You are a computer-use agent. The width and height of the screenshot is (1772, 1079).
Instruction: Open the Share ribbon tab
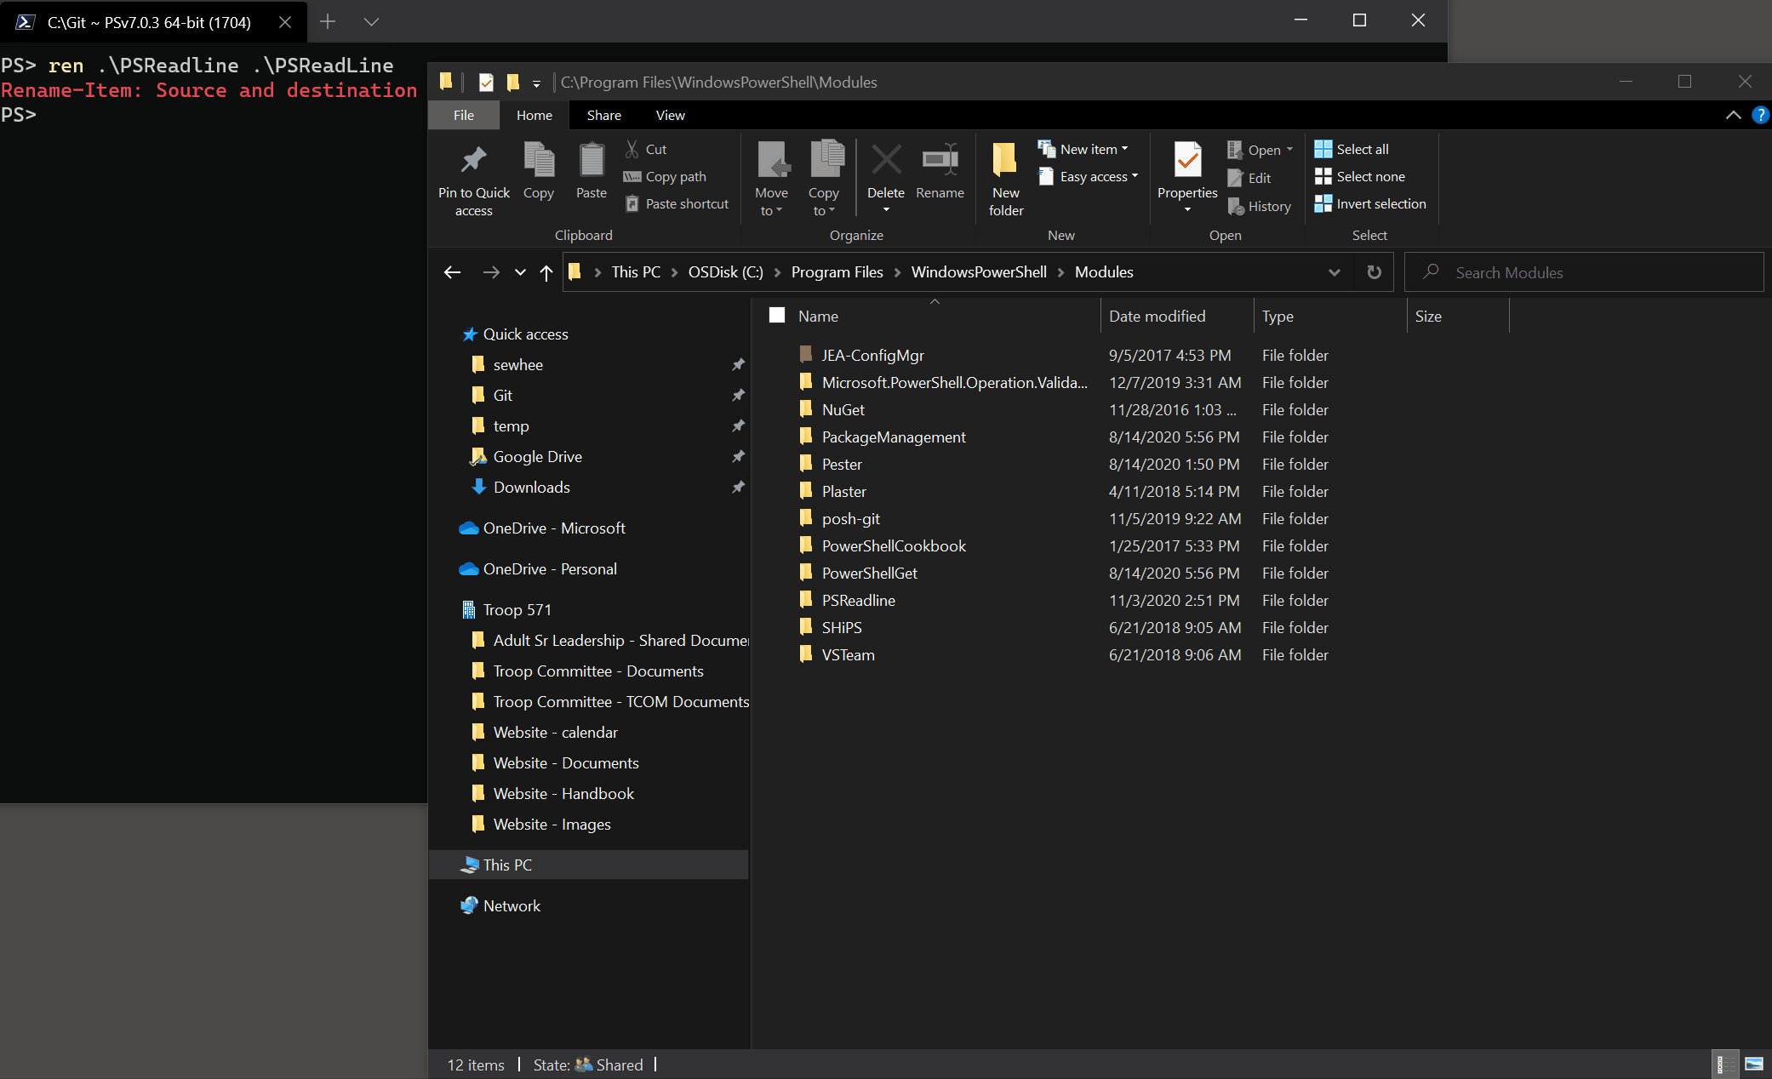[603, 115]
